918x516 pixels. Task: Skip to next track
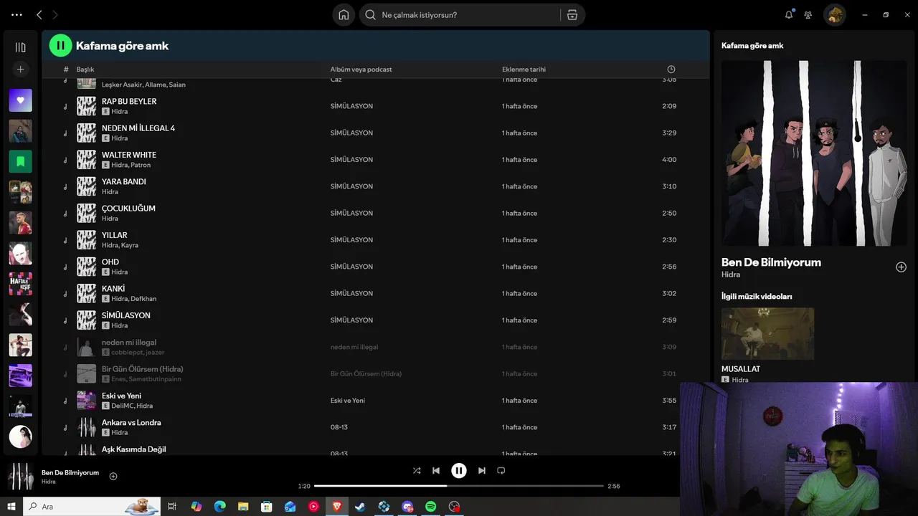point(481,471)
